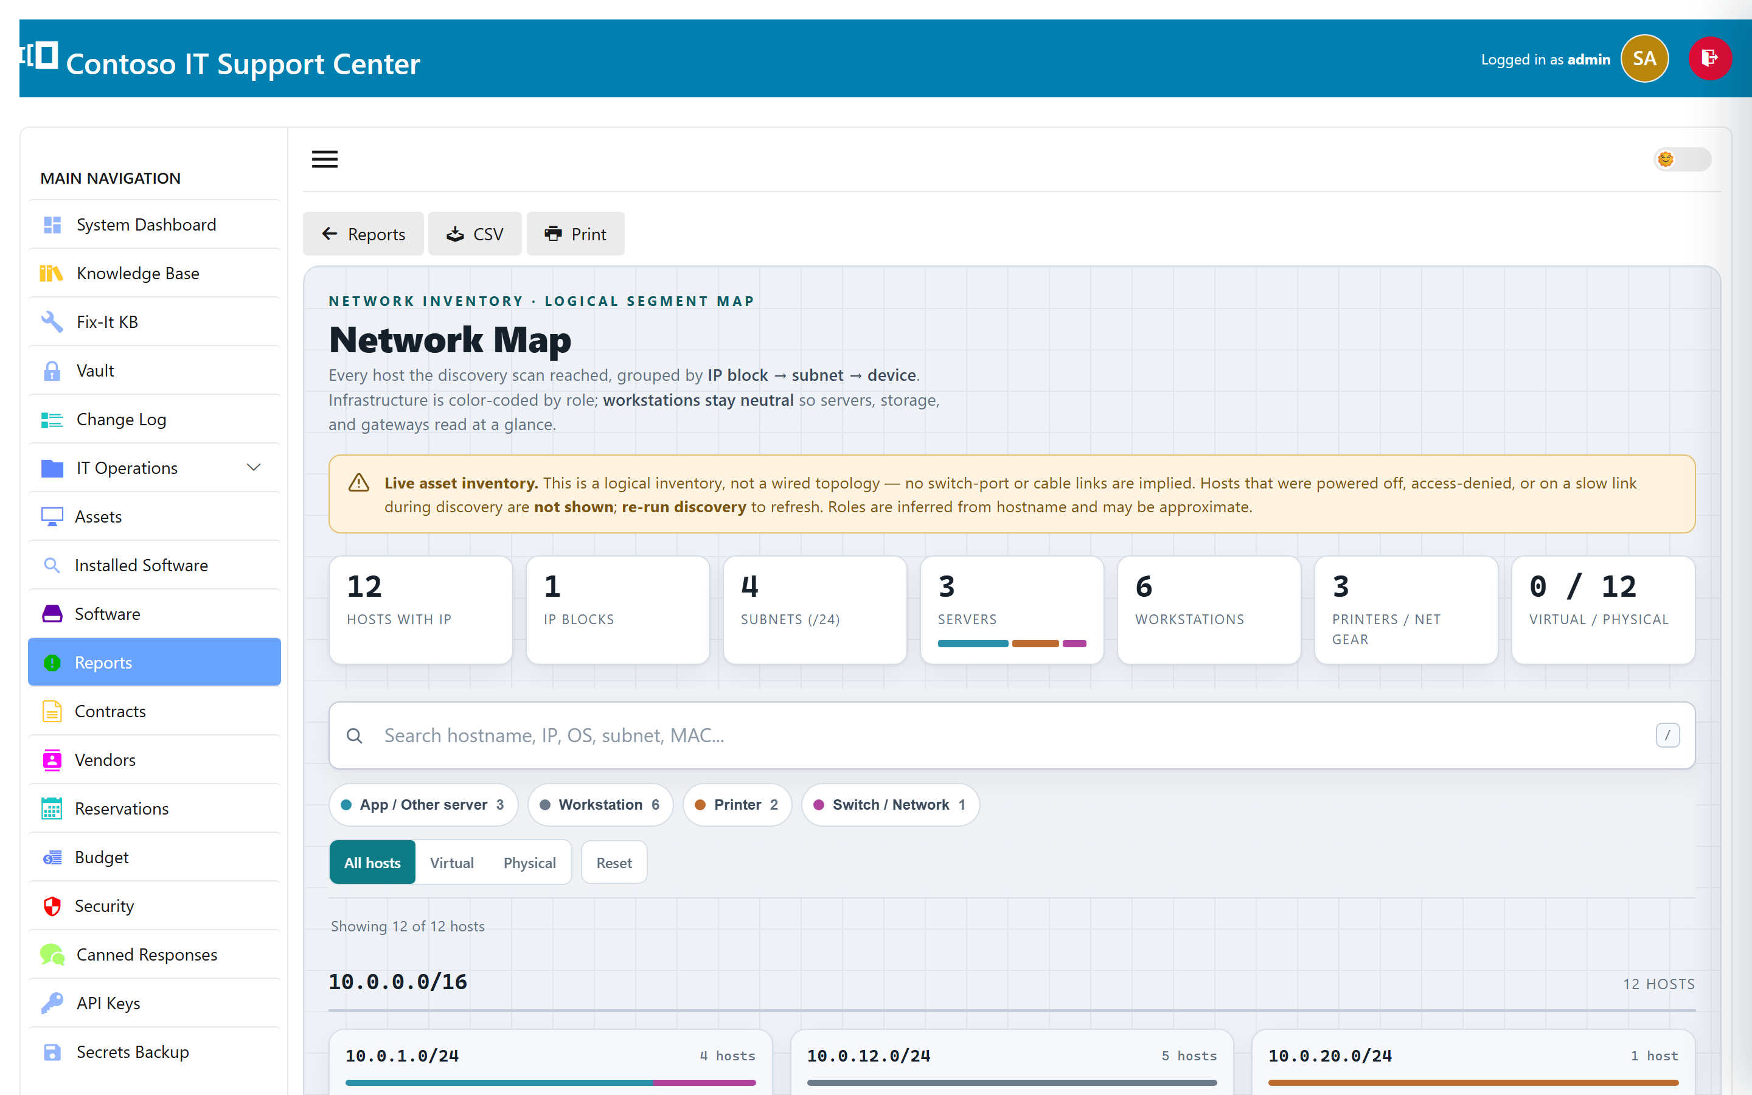Click the System Dashboard grid icon

coord(52,224)
